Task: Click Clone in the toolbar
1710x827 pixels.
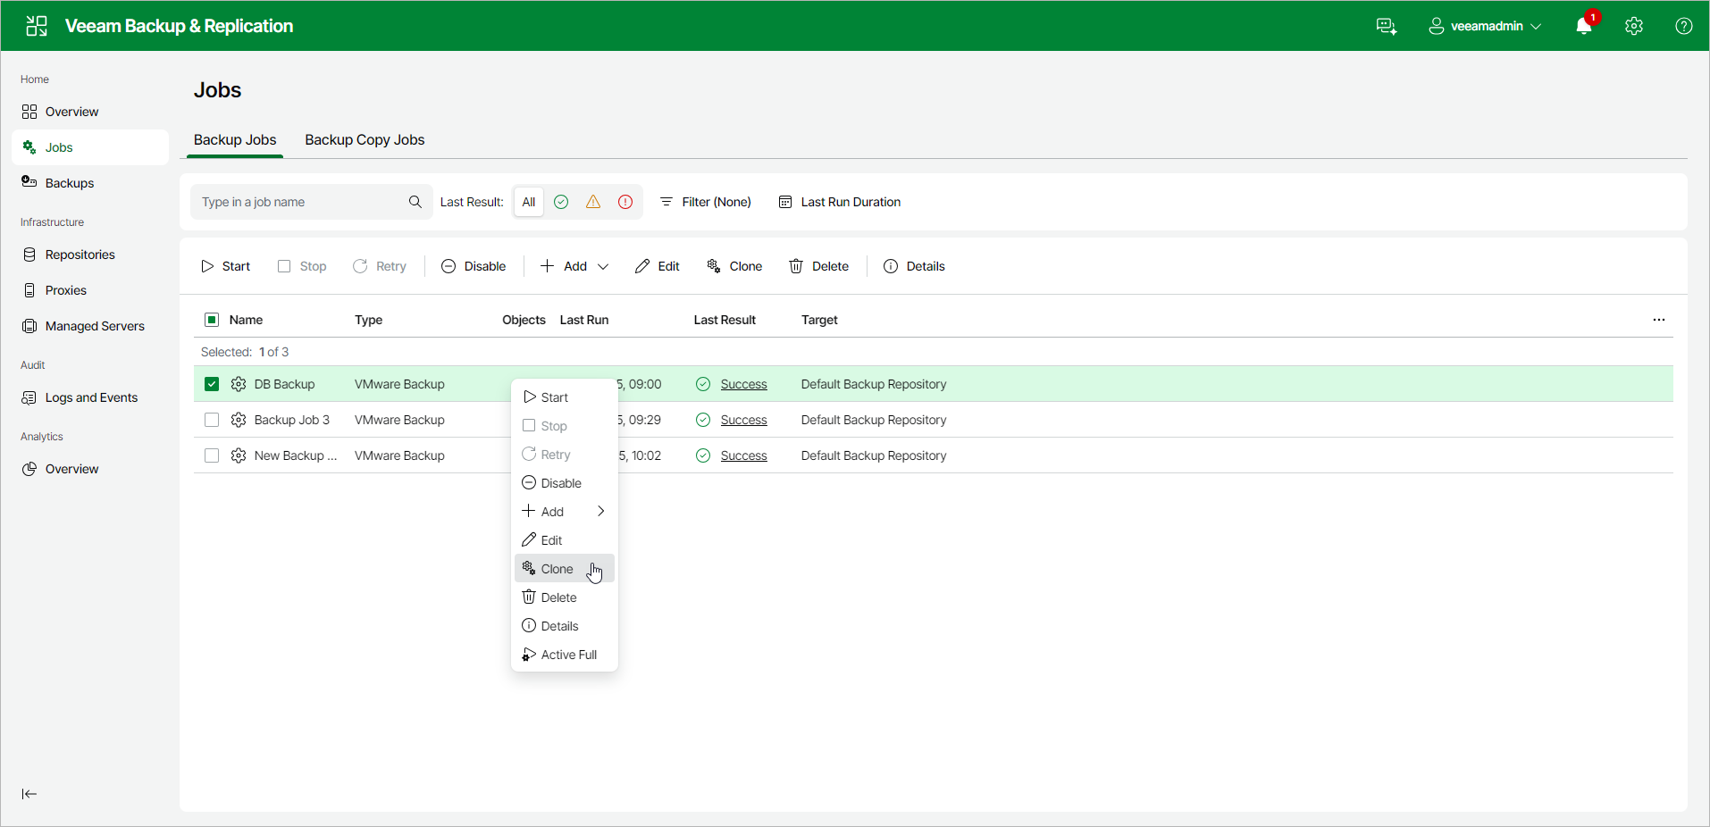Action: point(734,266)
